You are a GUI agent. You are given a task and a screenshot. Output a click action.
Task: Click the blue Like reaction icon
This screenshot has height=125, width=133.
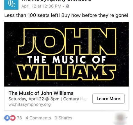pyautogui.click(x=7, y=118)
